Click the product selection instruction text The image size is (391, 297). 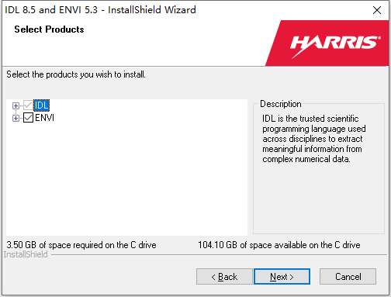[x=76, y=74]
